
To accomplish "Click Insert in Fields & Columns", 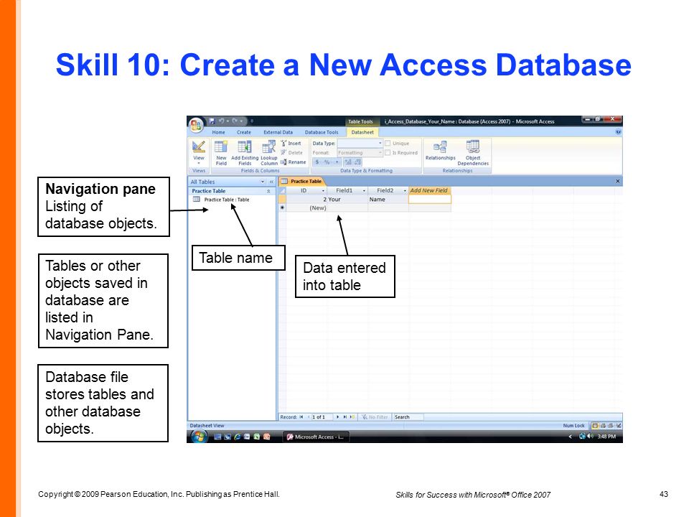I will pos(291,144).
